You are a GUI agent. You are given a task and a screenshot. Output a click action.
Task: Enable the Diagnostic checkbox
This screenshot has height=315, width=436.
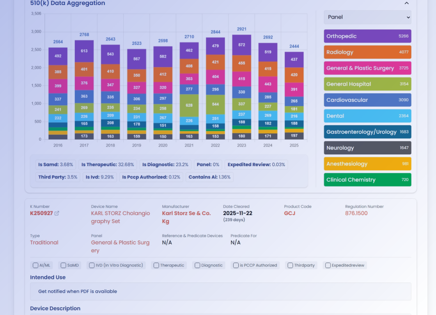(197, 265)
